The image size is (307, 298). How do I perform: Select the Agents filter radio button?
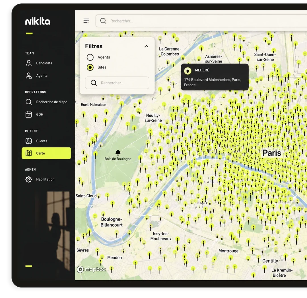[x=90, y=57]
